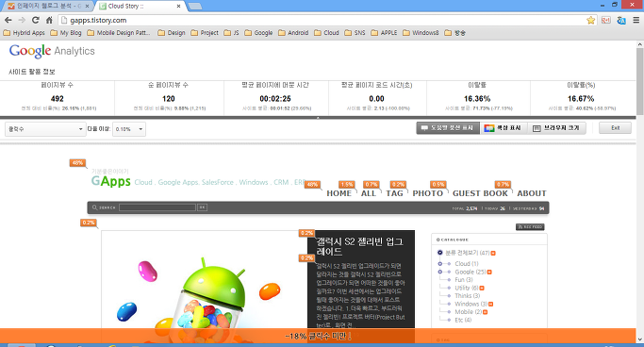
Task: Open the GUEST BOOK menu item
Action: [x=480, y=193]
